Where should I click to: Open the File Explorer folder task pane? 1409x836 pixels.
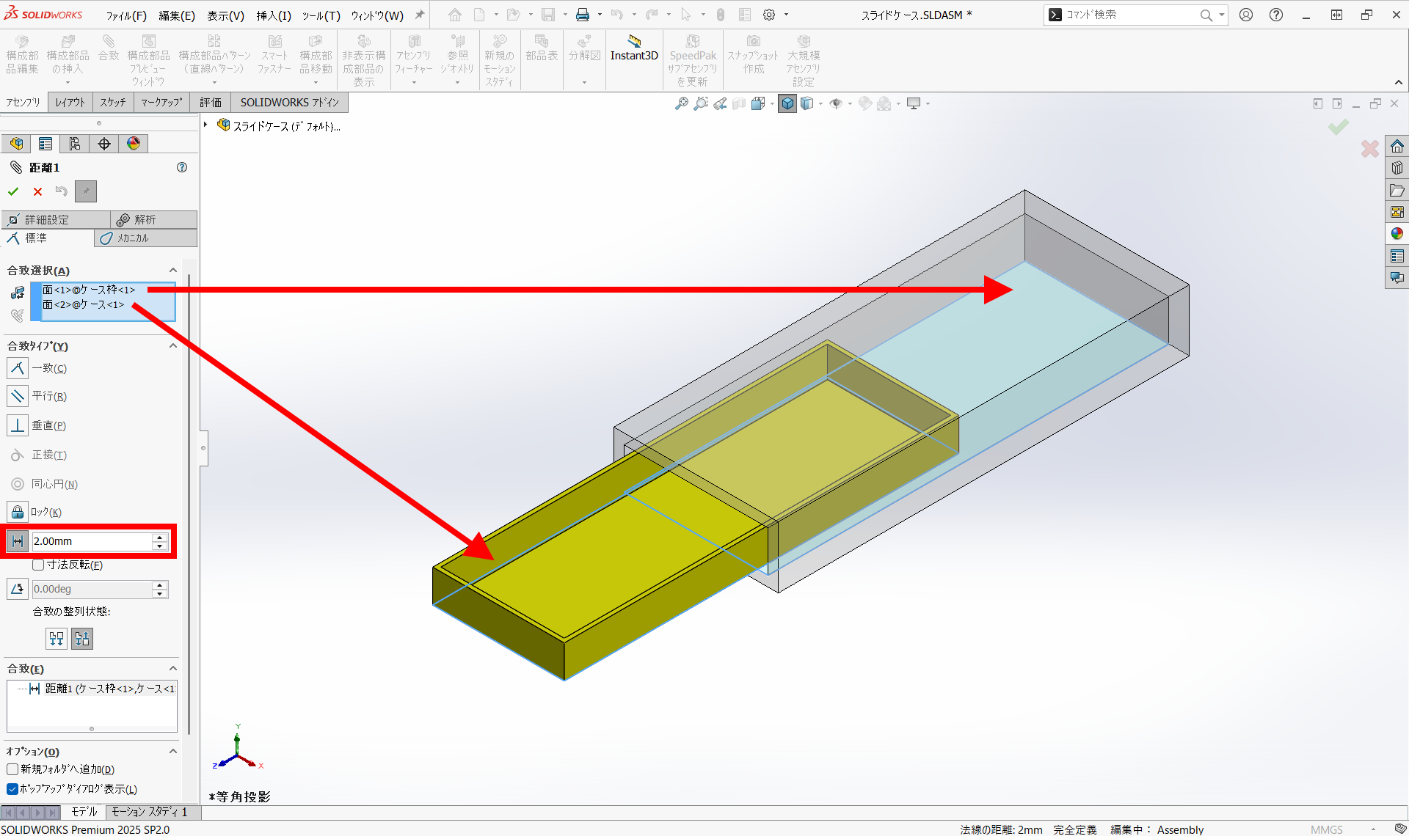click(x=1397, y=190)
